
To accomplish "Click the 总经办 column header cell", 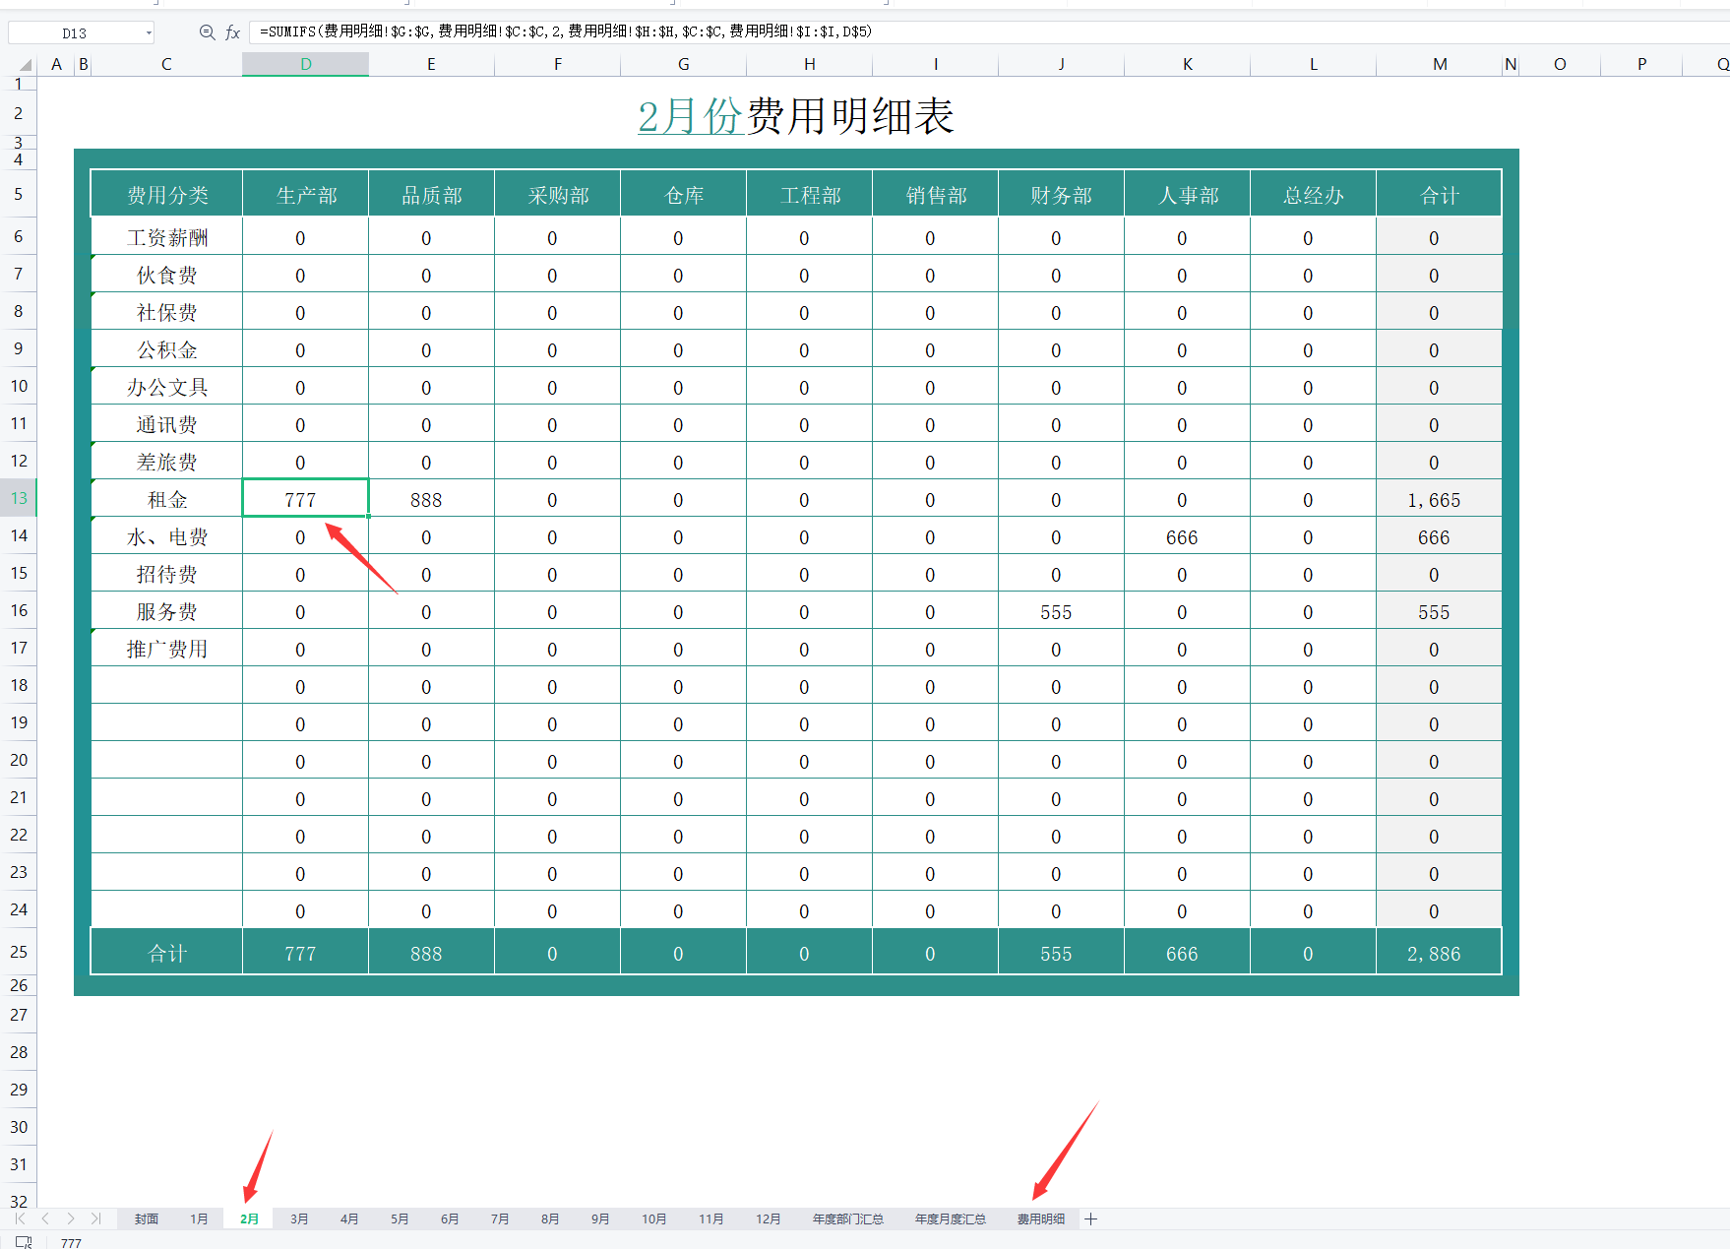I will [1314, 195].
